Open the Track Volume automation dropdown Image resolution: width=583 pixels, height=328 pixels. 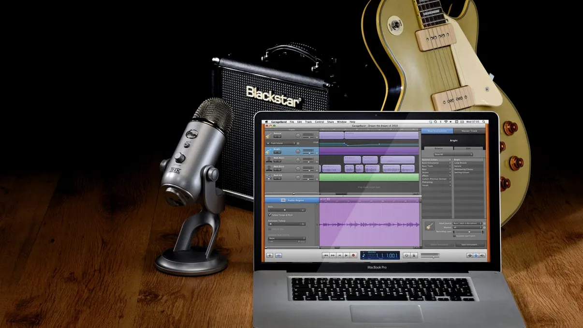pyautogui.click(x=283, y=143)
